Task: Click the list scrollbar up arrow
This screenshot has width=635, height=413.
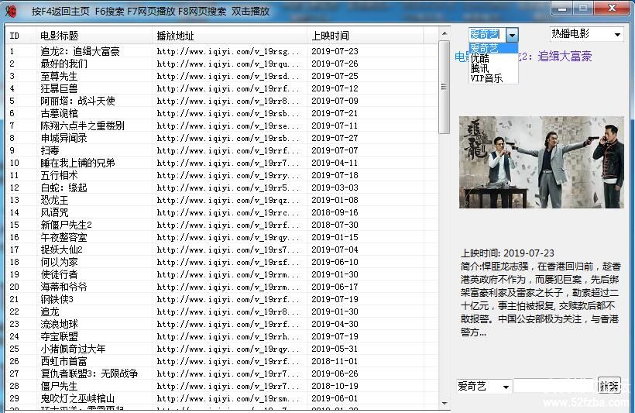Action: pos(444,33)
